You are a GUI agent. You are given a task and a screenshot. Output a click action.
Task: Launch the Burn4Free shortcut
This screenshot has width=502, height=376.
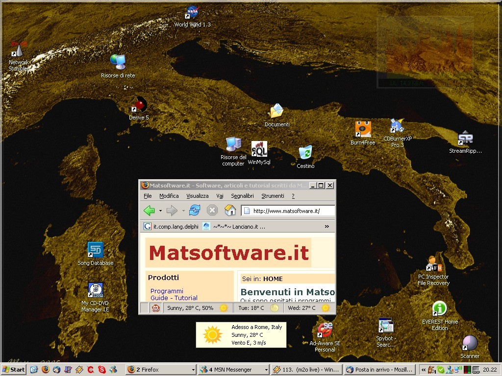363,133
